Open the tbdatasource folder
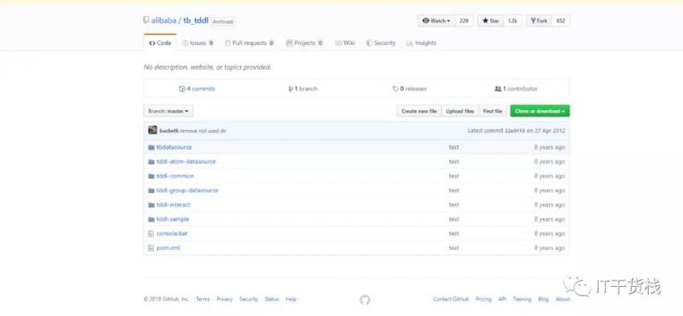The height and width of the screenshot is (316, 683). point(174,147)
